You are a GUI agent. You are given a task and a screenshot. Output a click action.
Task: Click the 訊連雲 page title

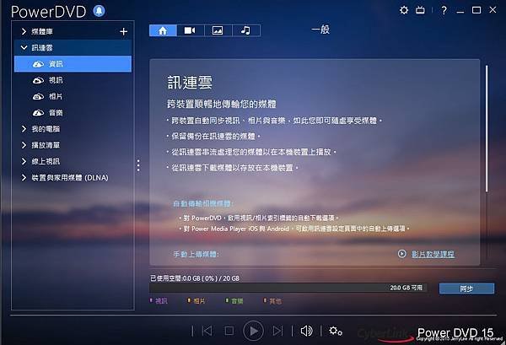point(190,83)
